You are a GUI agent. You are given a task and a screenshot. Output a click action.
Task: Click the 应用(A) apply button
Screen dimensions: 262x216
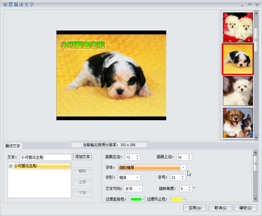(x=195, y=208)
